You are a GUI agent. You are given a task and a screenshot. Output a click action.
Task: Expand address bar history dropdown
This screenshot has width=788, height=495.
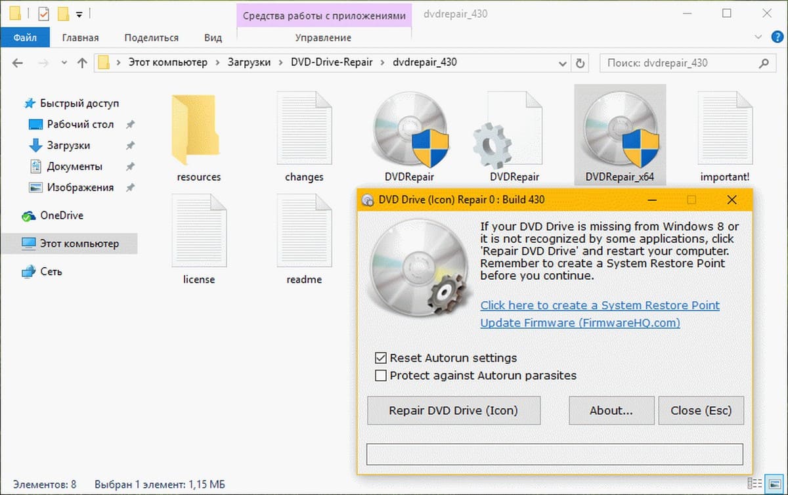point(563,64)
